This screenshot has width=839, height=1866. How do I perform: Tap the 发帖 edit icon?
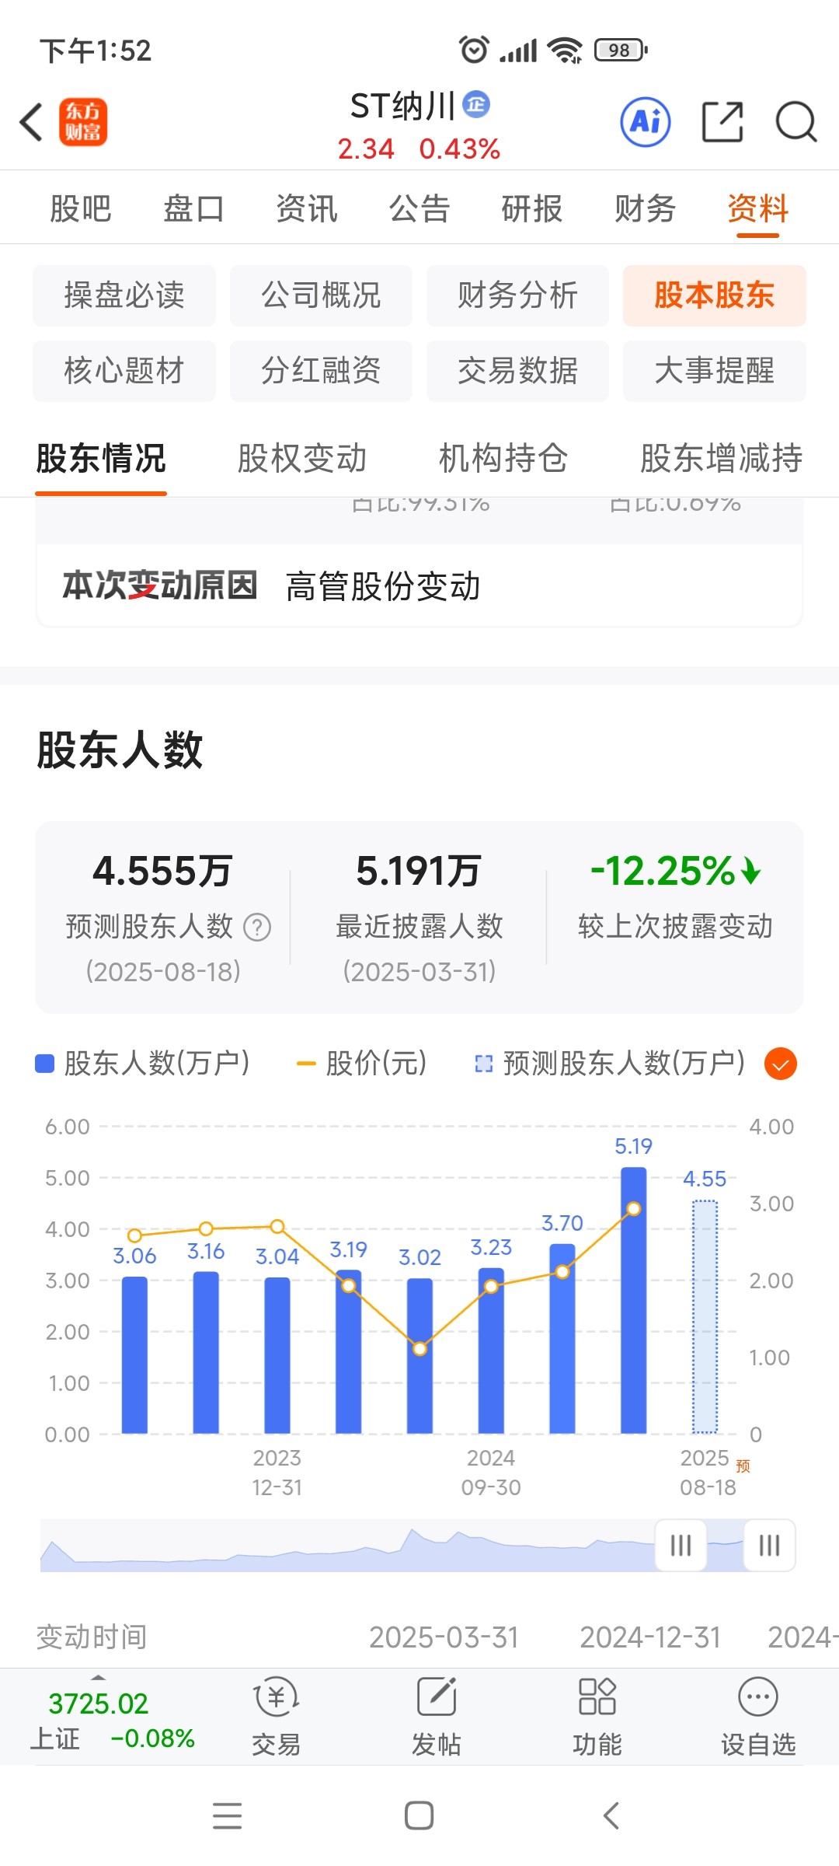pyautogui.click(x=437, y=1697)
